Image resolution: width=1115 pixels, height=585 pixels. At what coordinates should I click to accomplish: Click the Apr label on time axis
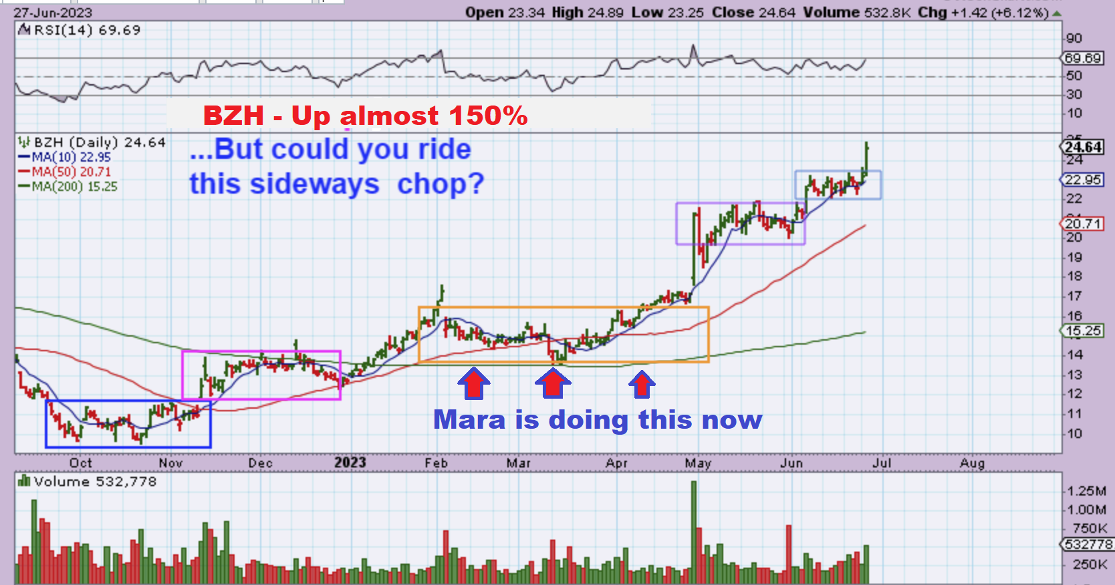pos(616,463)
